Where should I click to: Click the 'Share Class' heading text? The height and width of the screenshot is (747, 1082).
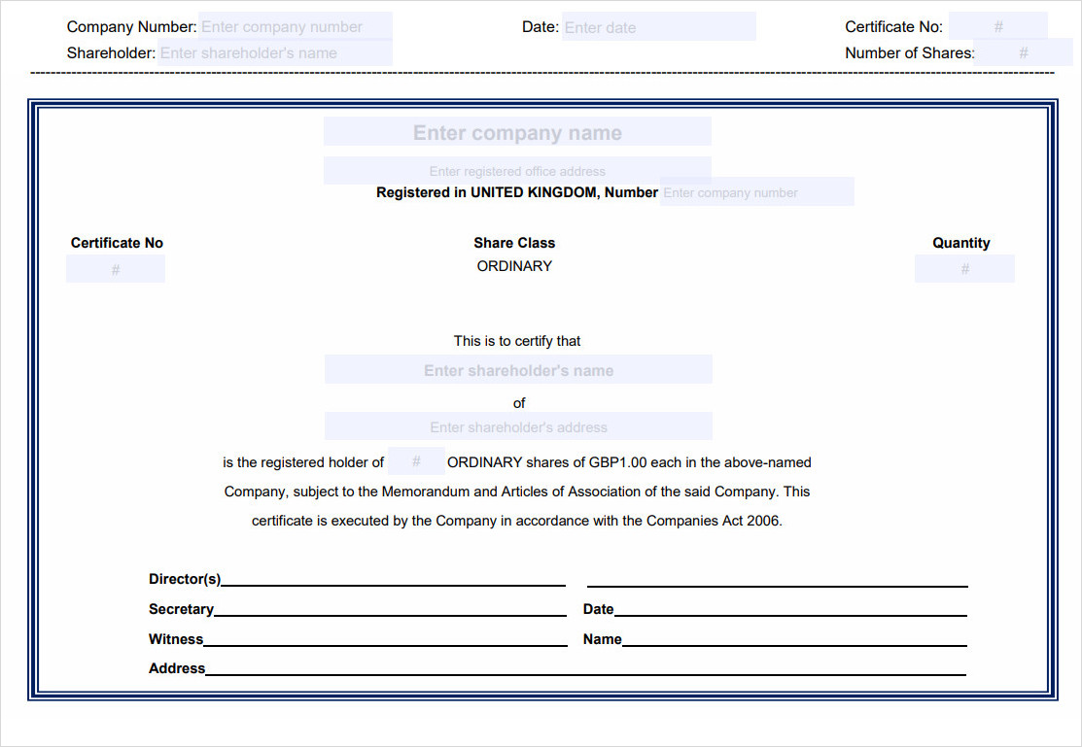[x=514, y=243]
